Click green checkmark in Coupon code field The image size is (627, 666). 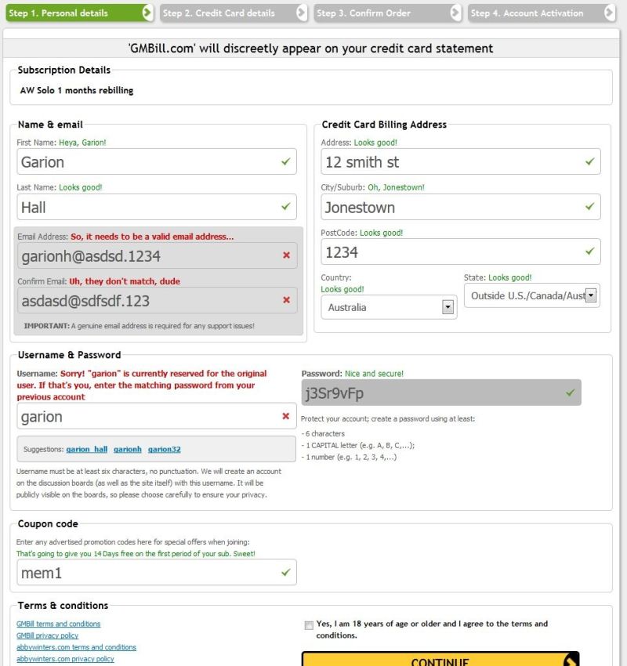(x=286, y=572)
